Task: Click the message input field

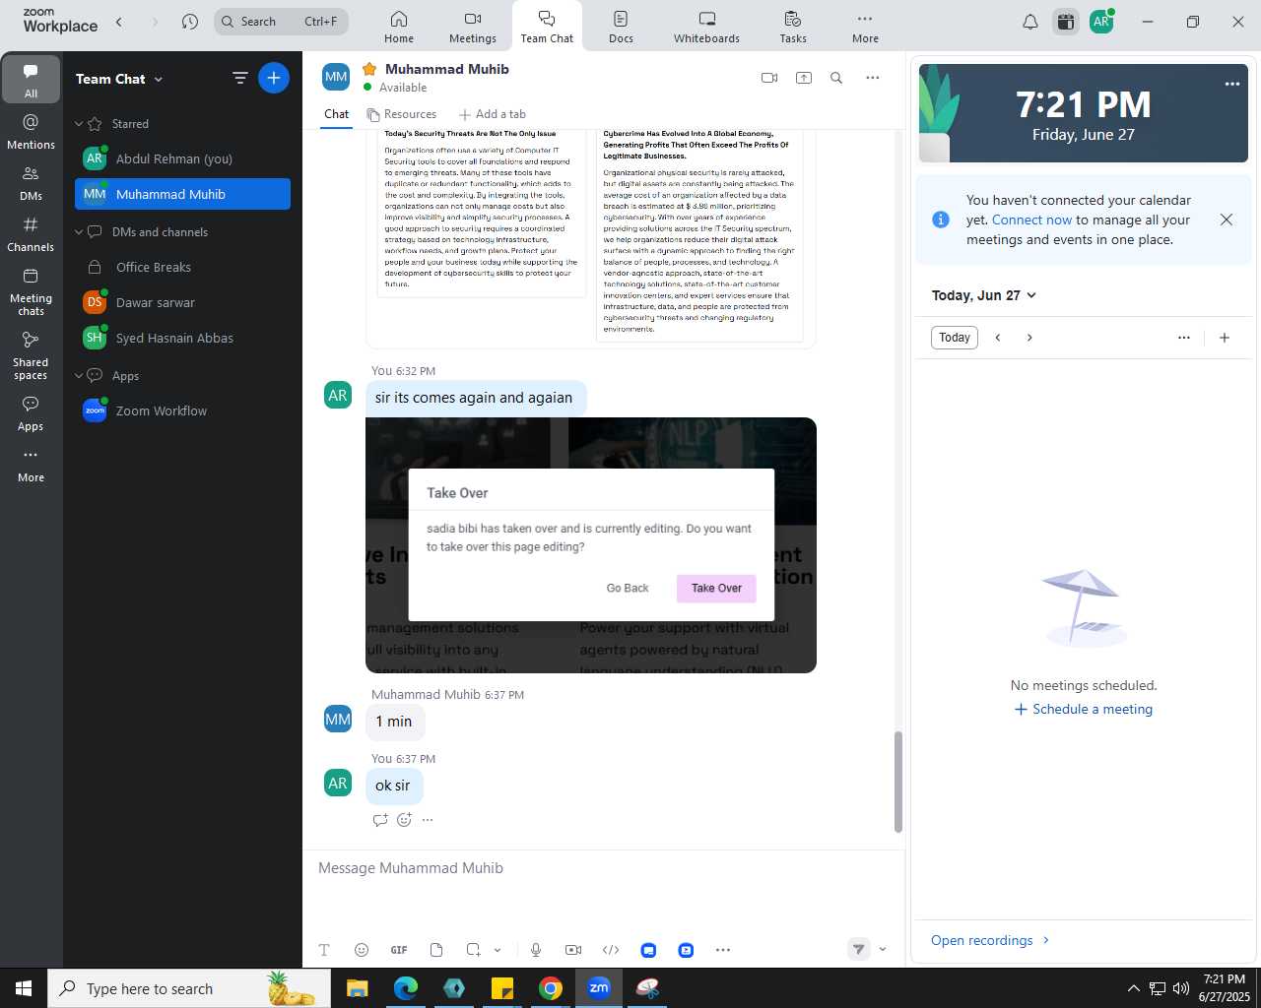Action: point(603,868)
